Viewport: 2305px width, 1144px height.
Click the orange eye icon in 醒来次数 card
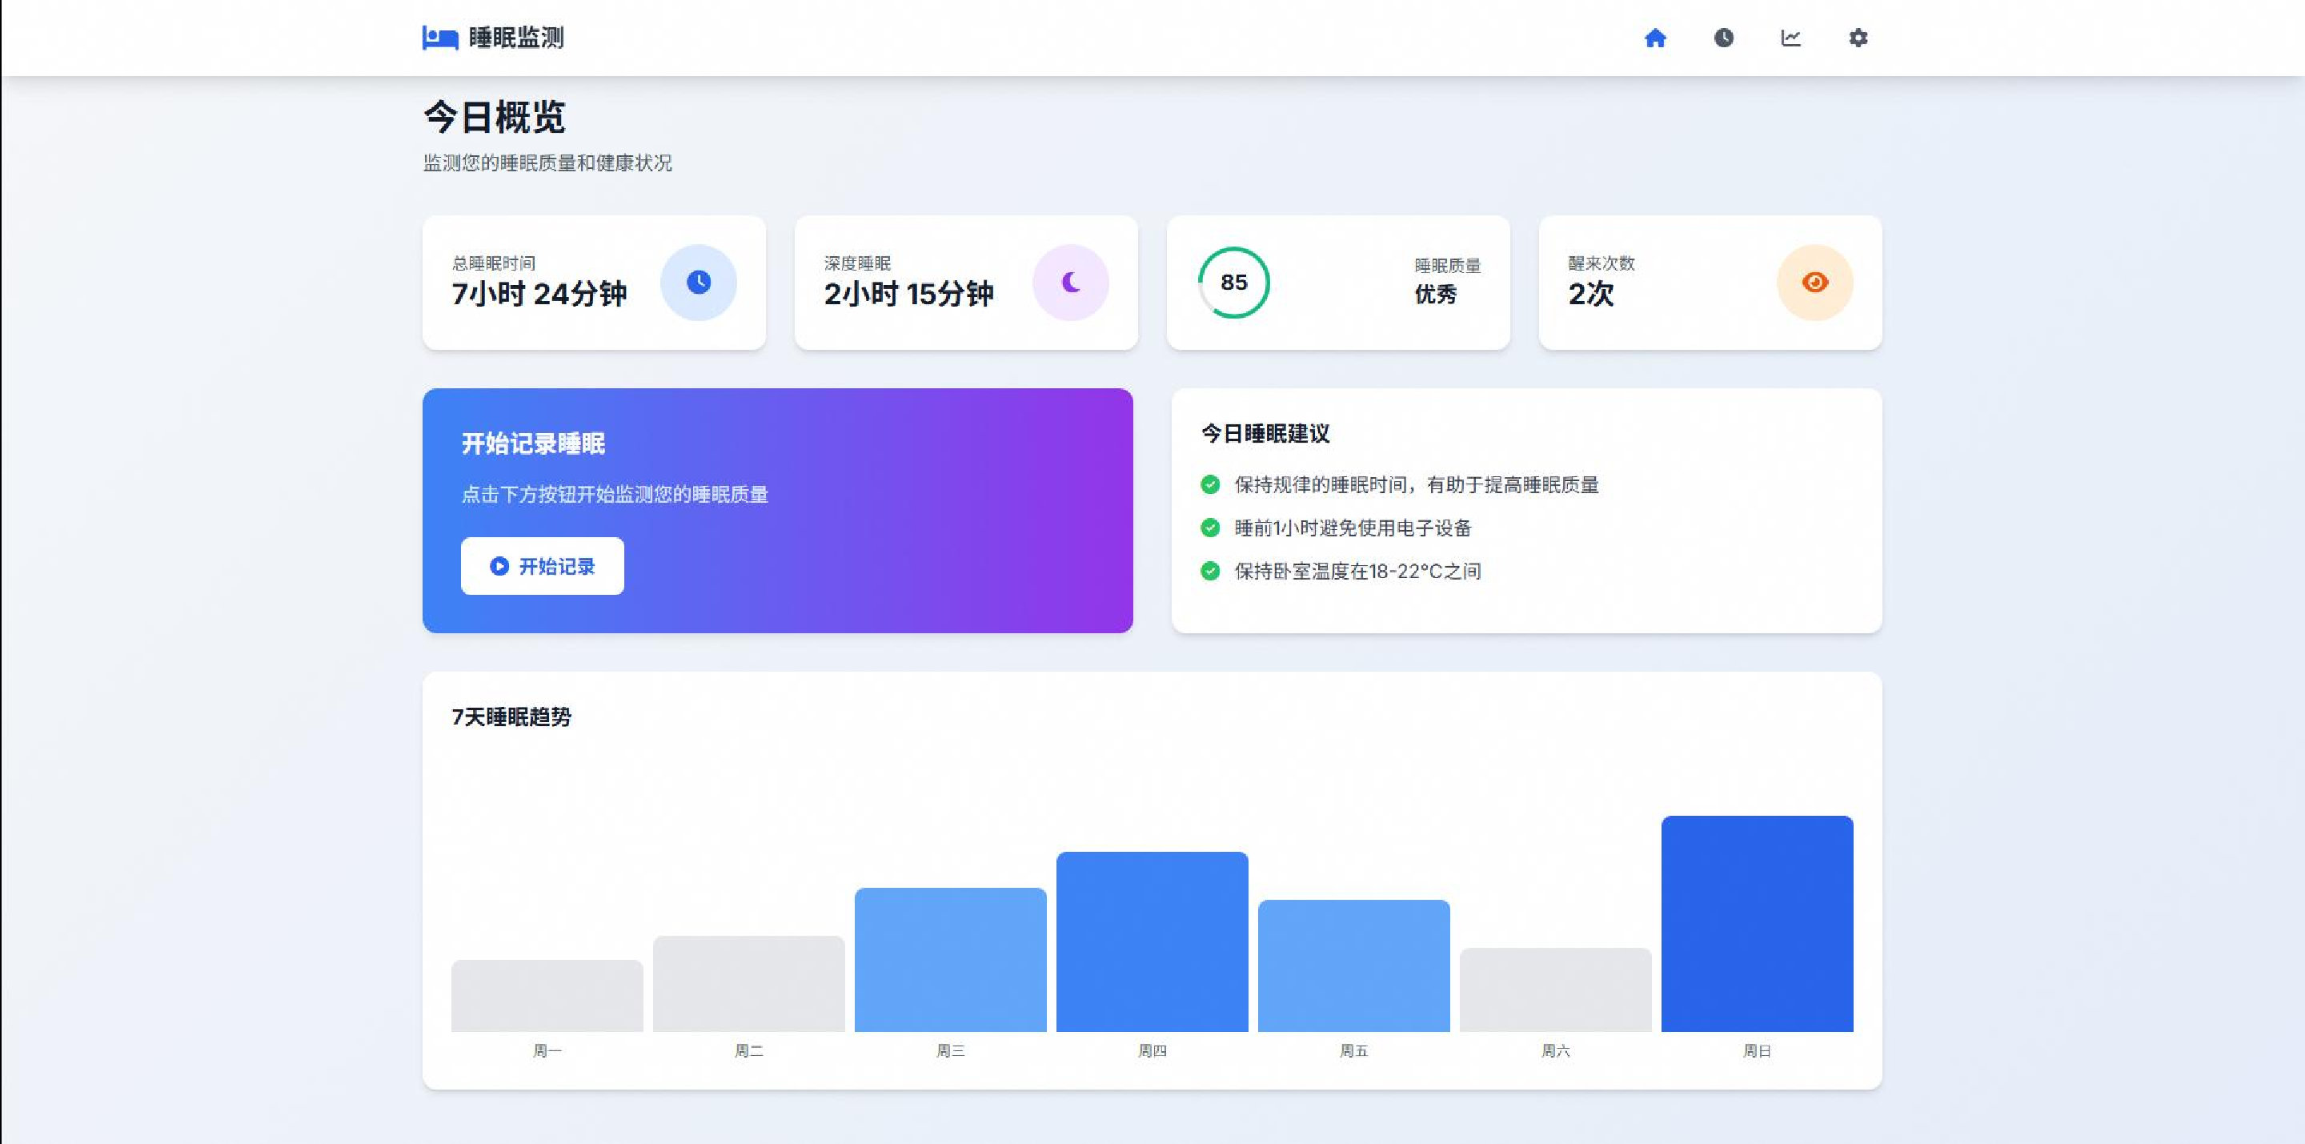click(1814, 282)
